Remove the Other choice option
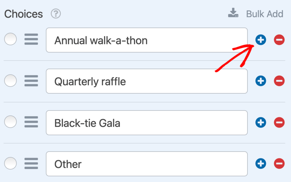Image resolution: width=291 pixels, height=182 pixels. click(x=279, y=164)
